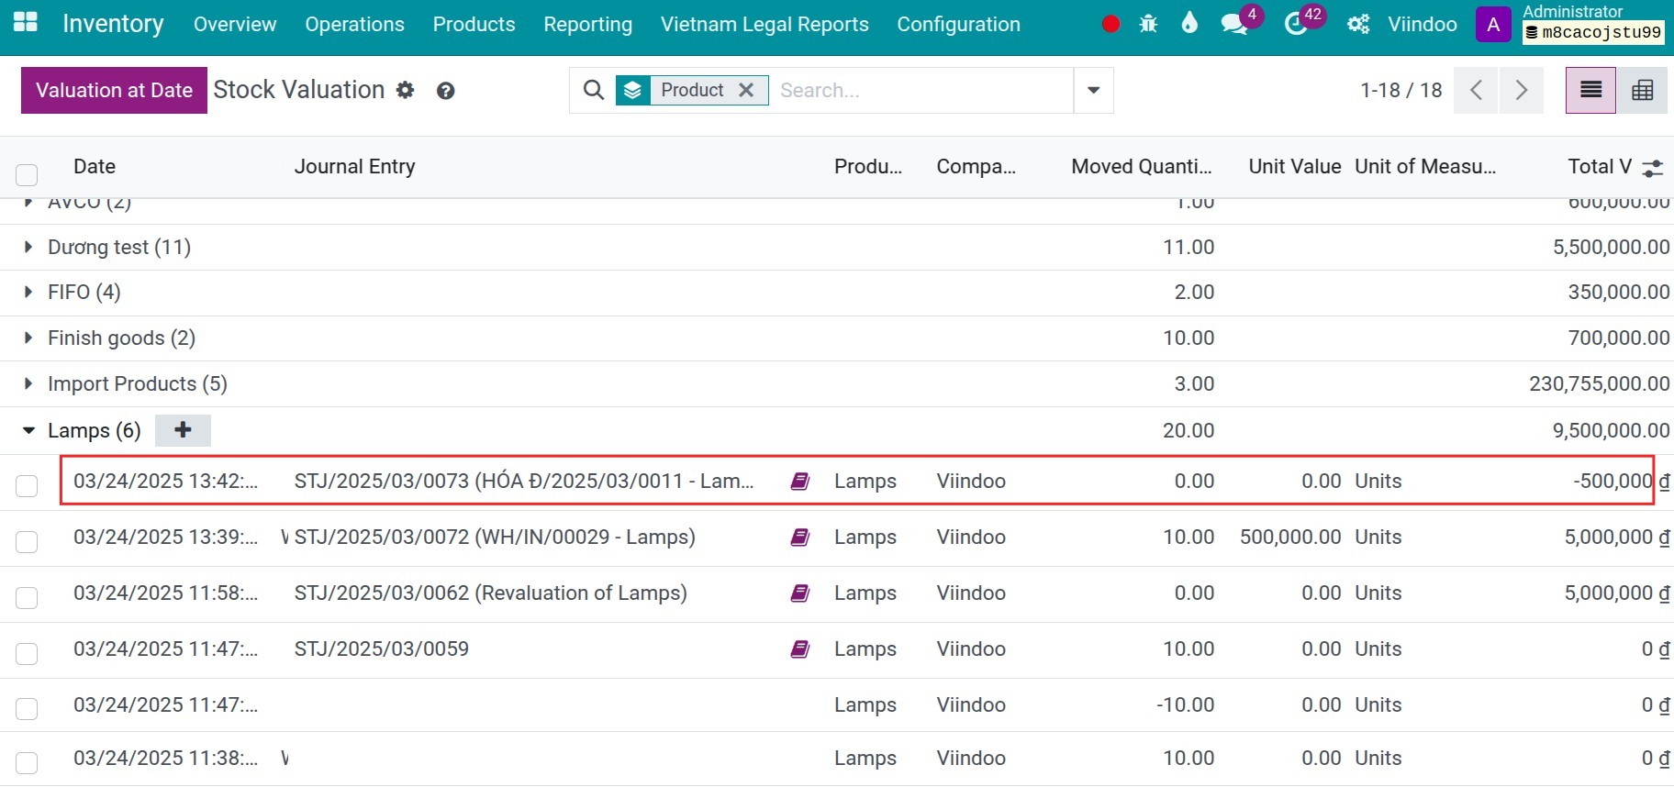Click 'STJ/2025/03/0072 (WH/IN/00029 - Lamps)' cell
Screen dimensions: 1674x787
click(x=495, y=537)
